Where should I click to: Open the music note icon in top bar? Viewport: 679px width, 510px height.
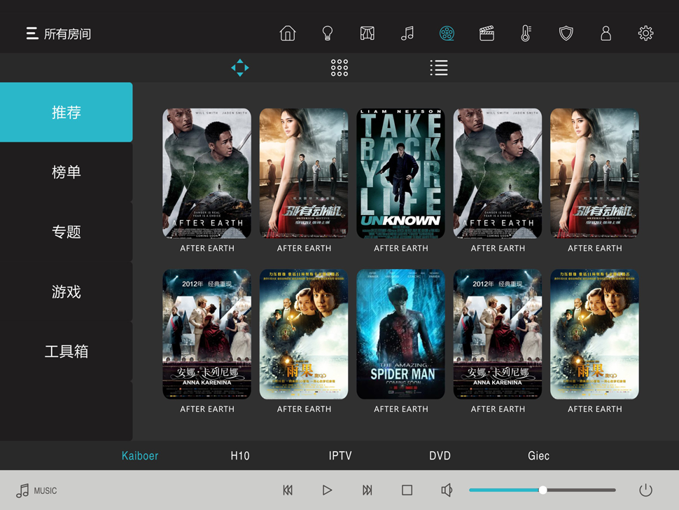pyautogui.click(x=407, y=33)
